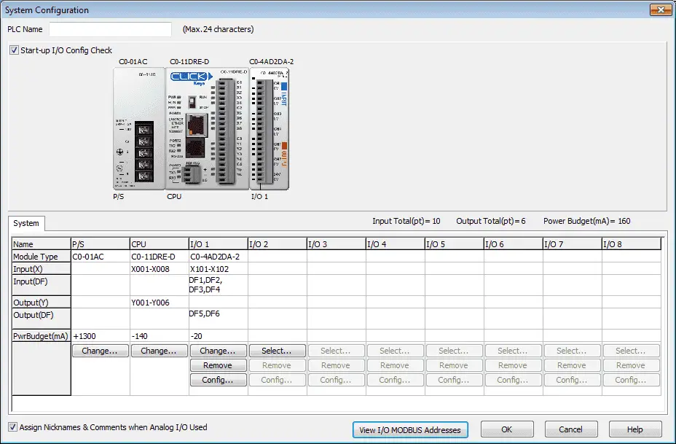The width and height of the screenshot is (676, 444).
Task: Click the CLICK Koyo logo on the CPU
Action: pyautogui.click(x=191, y=78)
